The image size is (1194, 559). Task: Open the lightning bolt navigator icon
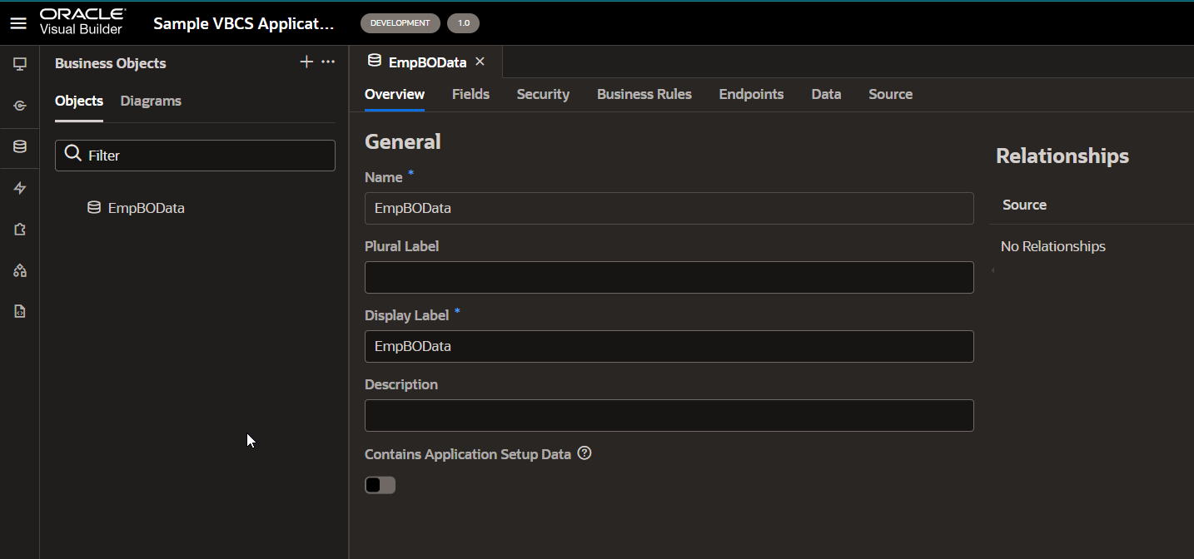coord(20,189)
